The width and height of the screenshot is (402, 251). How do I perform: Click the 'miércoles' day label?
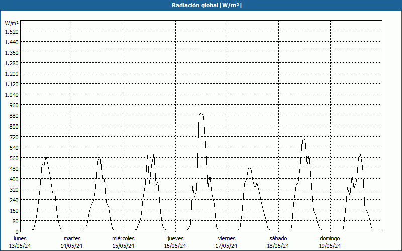tap(123, 238)
